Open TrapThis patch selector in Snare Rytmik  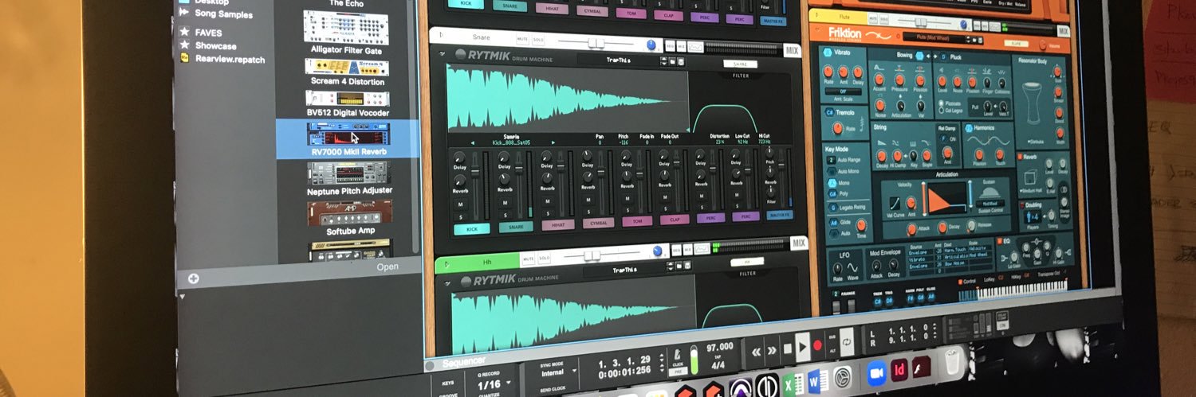pyautogui.click(x=620, y=60)
